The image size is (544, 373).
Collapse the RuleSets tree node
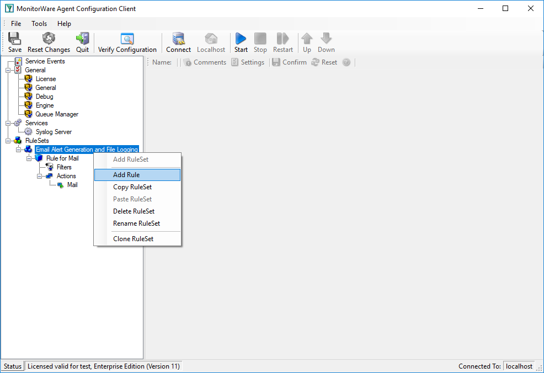(8, 141)
